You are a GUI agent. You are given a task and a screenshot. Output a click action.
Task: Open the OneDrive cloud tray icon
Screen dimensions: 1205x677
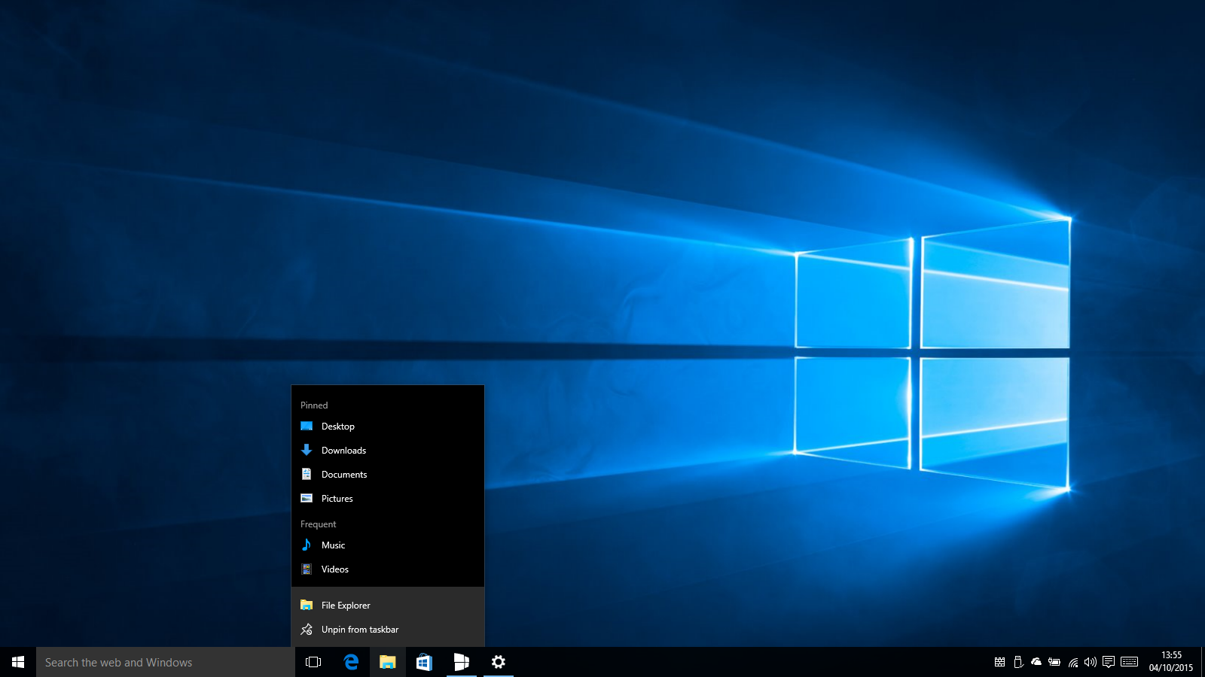pyautogui.click(x=1036, y=662)
